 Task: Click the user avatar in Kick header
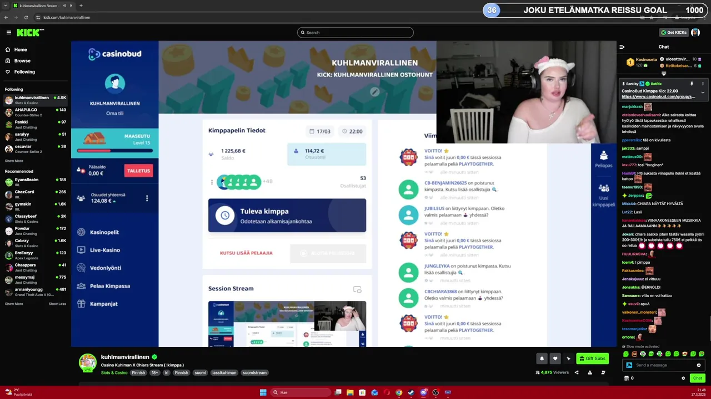click(x=695, y=33)
